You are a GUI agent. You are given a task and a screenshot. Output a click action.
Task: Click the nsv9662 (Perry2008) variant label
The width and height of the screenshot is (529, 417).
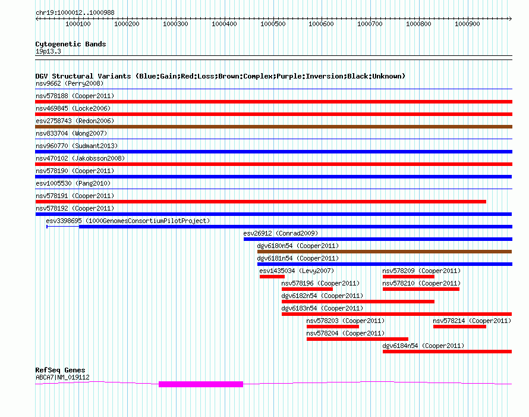[x=70, y=83]
